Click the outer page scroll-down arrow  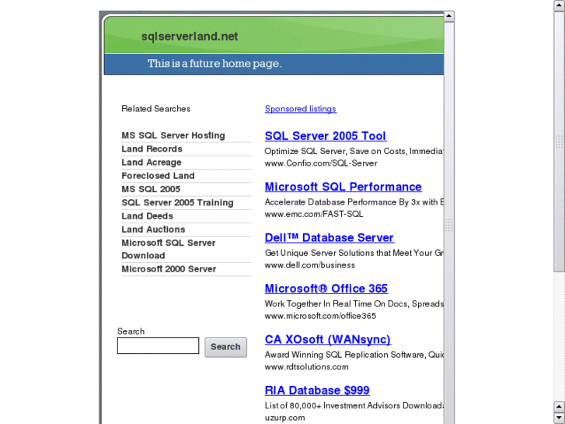pyautogui.click(x=560, y=419)
